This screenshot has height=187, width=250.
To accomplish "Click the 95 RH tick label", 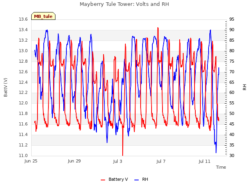I will pyautogui.click(x=232, y=19).
